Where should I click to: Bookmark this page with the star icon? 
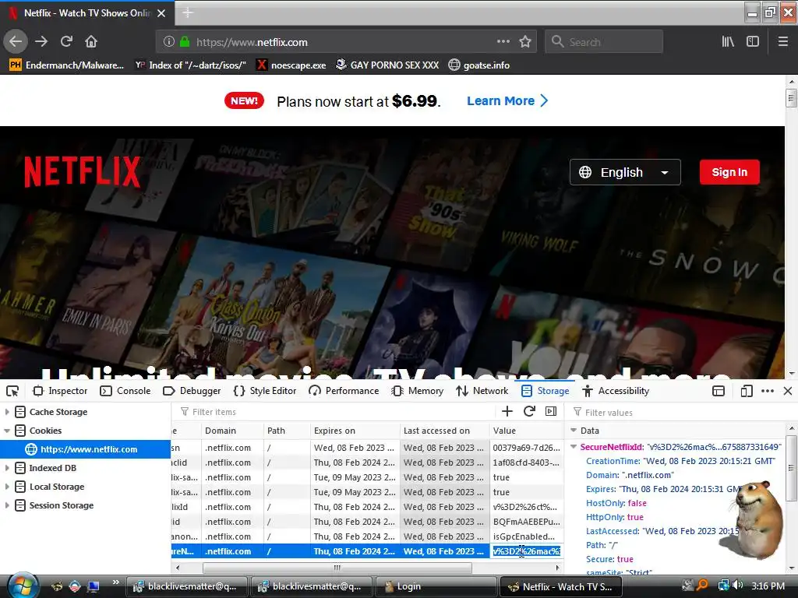tap(525, 42)
